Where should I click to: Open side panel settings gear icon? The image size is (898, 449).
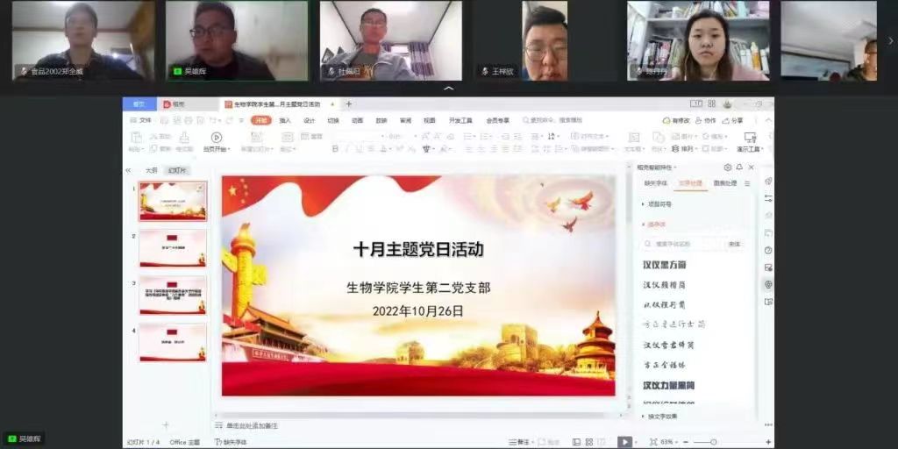(x=727, y=167)
